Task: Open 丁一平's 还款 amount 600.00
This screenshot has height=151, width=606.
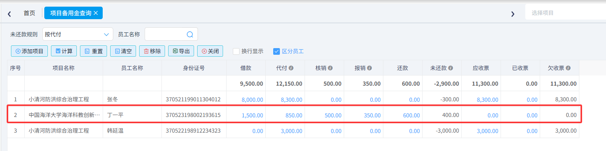Action: 412,115
